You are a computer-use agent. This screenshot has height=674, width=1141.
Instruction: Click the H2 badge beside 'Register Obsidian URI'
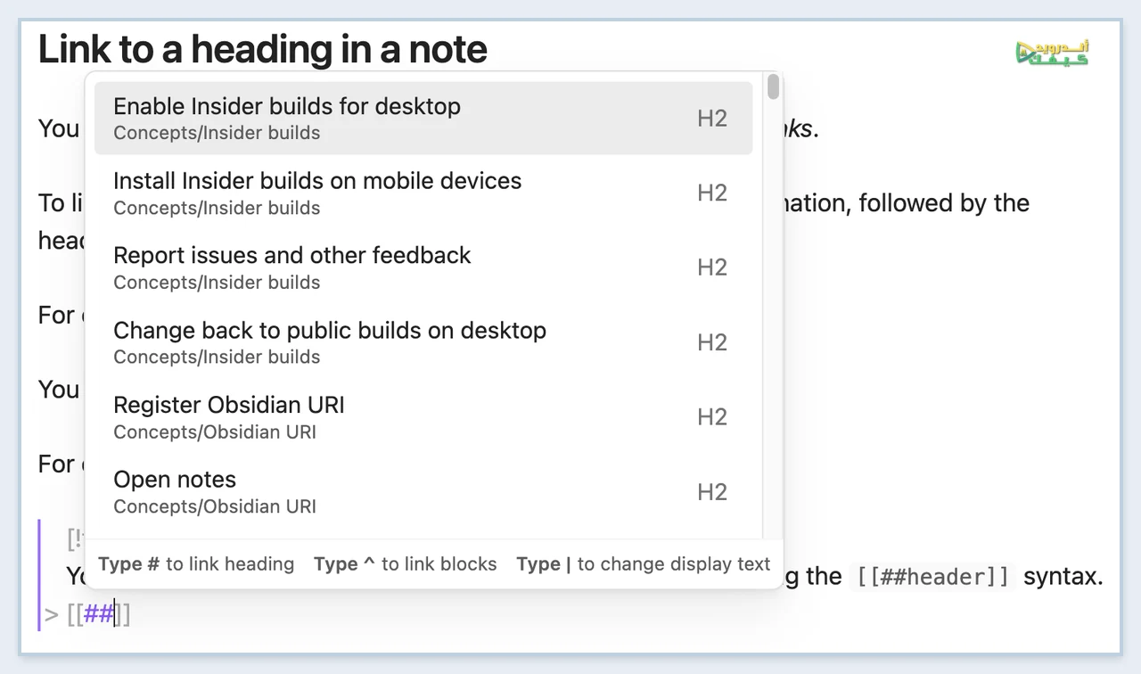[712, 417]
